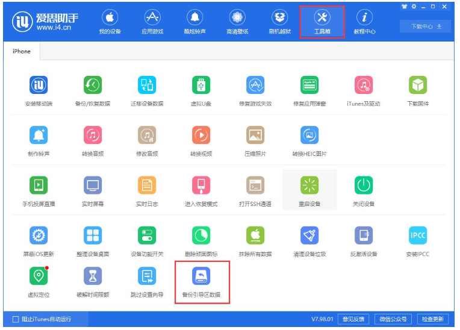Start 手机投屏直播
The width and height of the screenshot is (460, 330).
click(39, 185)
